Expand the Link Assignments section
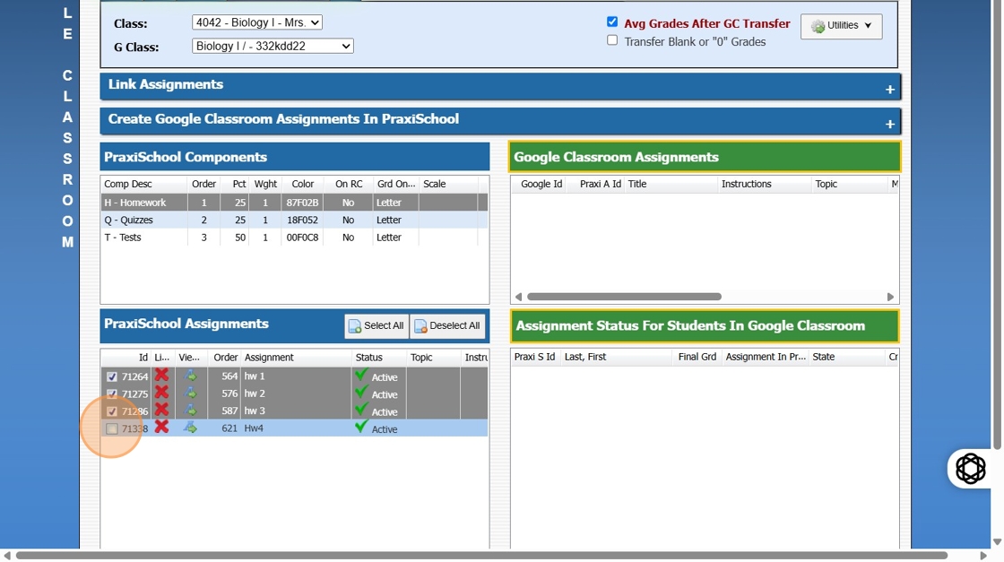The image size is (1004, 562). (889, 90)
